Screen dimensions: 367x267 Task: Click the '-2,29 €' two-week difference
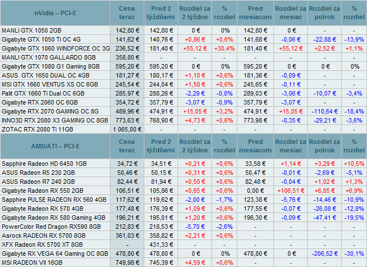(195, 93)
